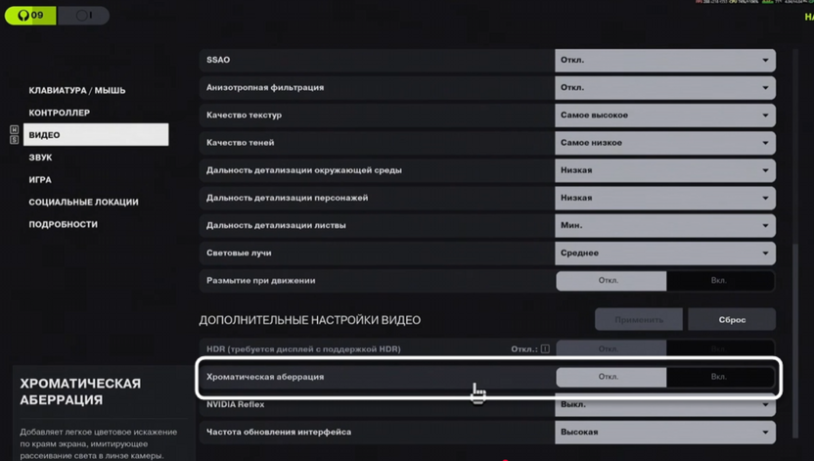Image resolution: width=814 pixels, height=461 pixels.
Task: Click the S key hint icon
Action: [14, 140]
